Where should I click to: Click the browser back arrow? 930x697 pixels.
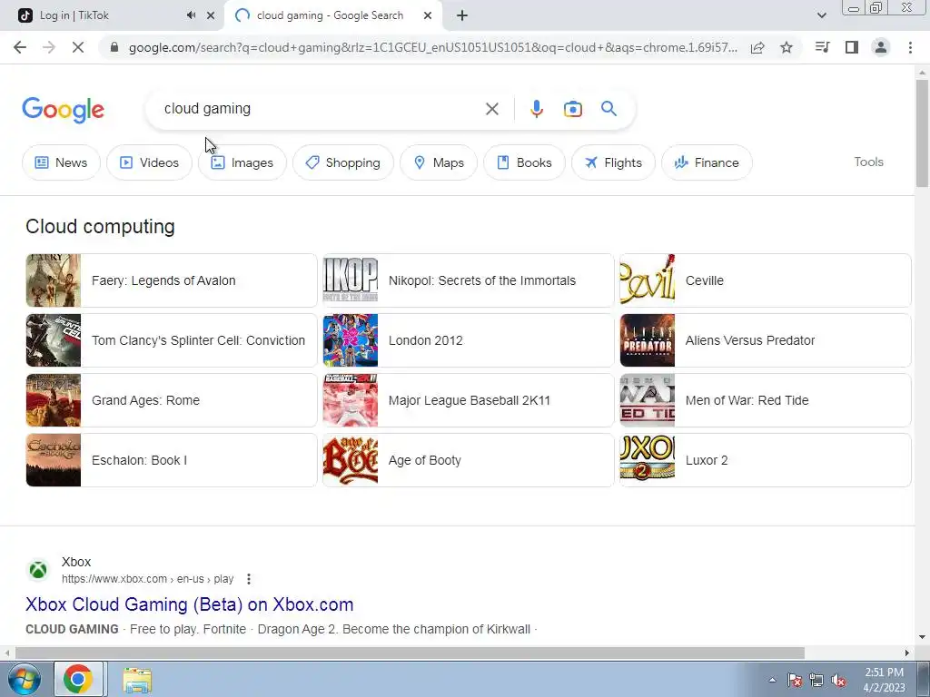(x=20, y=47)
